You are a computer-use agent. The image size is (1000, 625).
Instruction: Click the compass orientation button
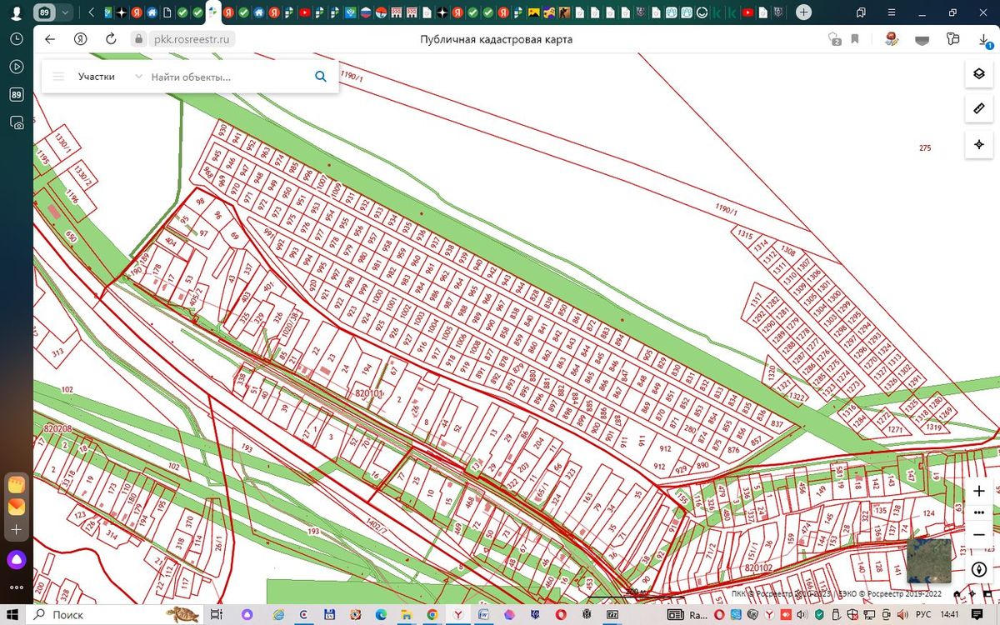979,570
